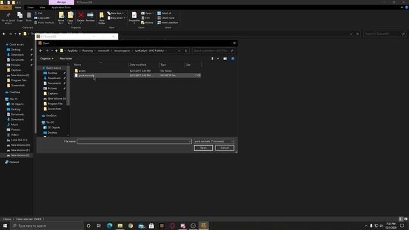Viewport: 409px width, 230px height.
Task: Open the New item dropdown
Action: tap(116, 13)
